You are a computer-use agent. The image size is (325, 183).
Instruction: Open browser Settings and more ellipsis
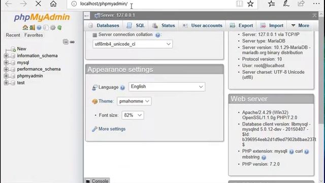coord(316,4)
